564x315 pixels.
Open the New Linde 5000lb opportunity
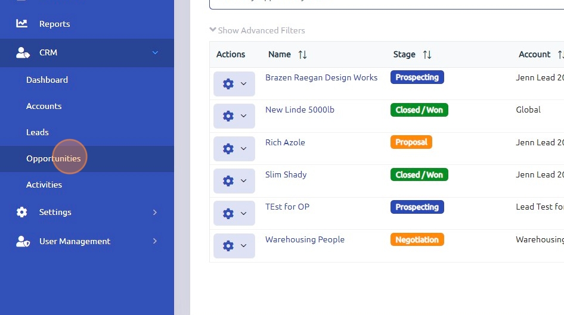(x=300, y=110)
